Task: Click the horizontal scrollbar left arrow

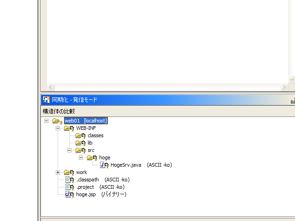Action: coord(51,87)
